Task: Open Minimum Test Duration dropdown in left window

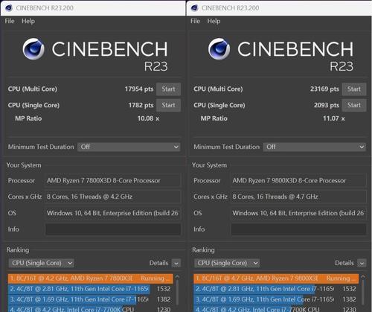Action: (129, 147)
